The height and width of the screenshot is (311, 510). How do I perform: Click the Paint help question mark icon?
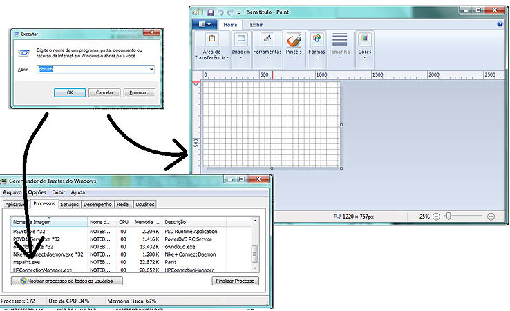click(499, 24)
